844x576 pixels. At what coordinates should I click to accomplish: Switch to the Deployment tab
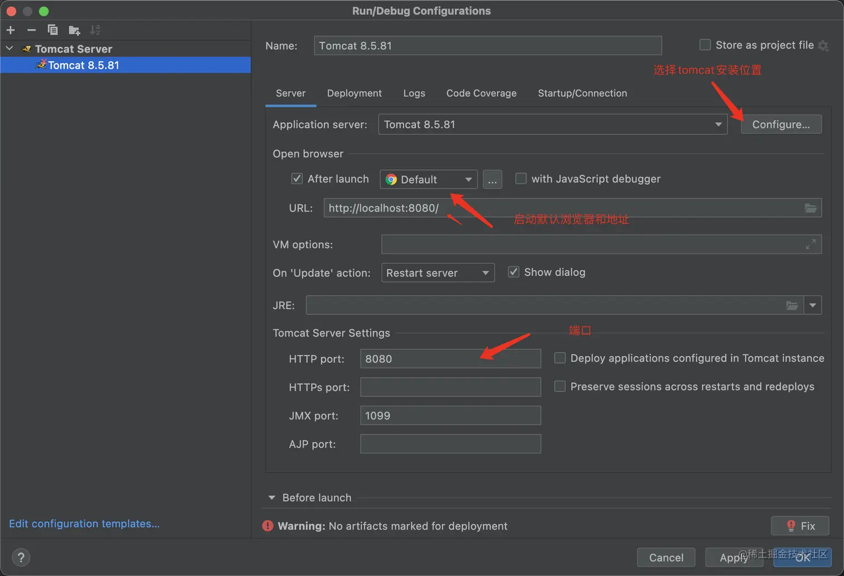click(x=354, y=93)
